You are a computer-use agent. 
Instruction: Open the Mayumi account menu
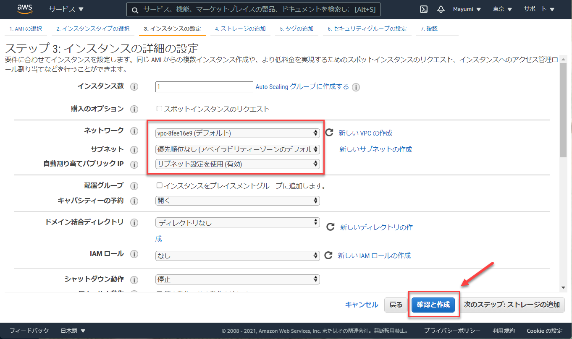point(467,9)
